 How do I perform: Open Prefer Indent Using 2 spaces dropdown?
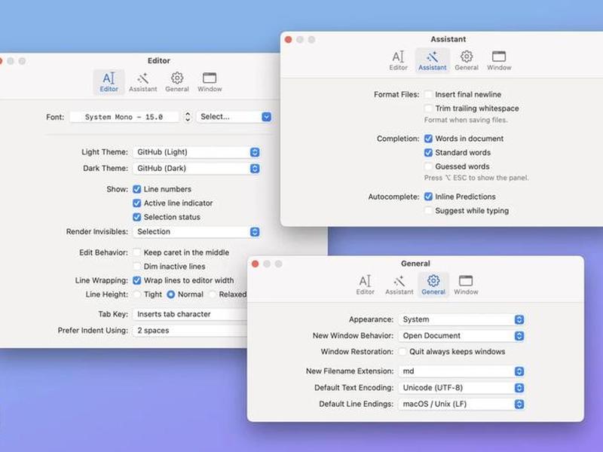tap(190, 331)
